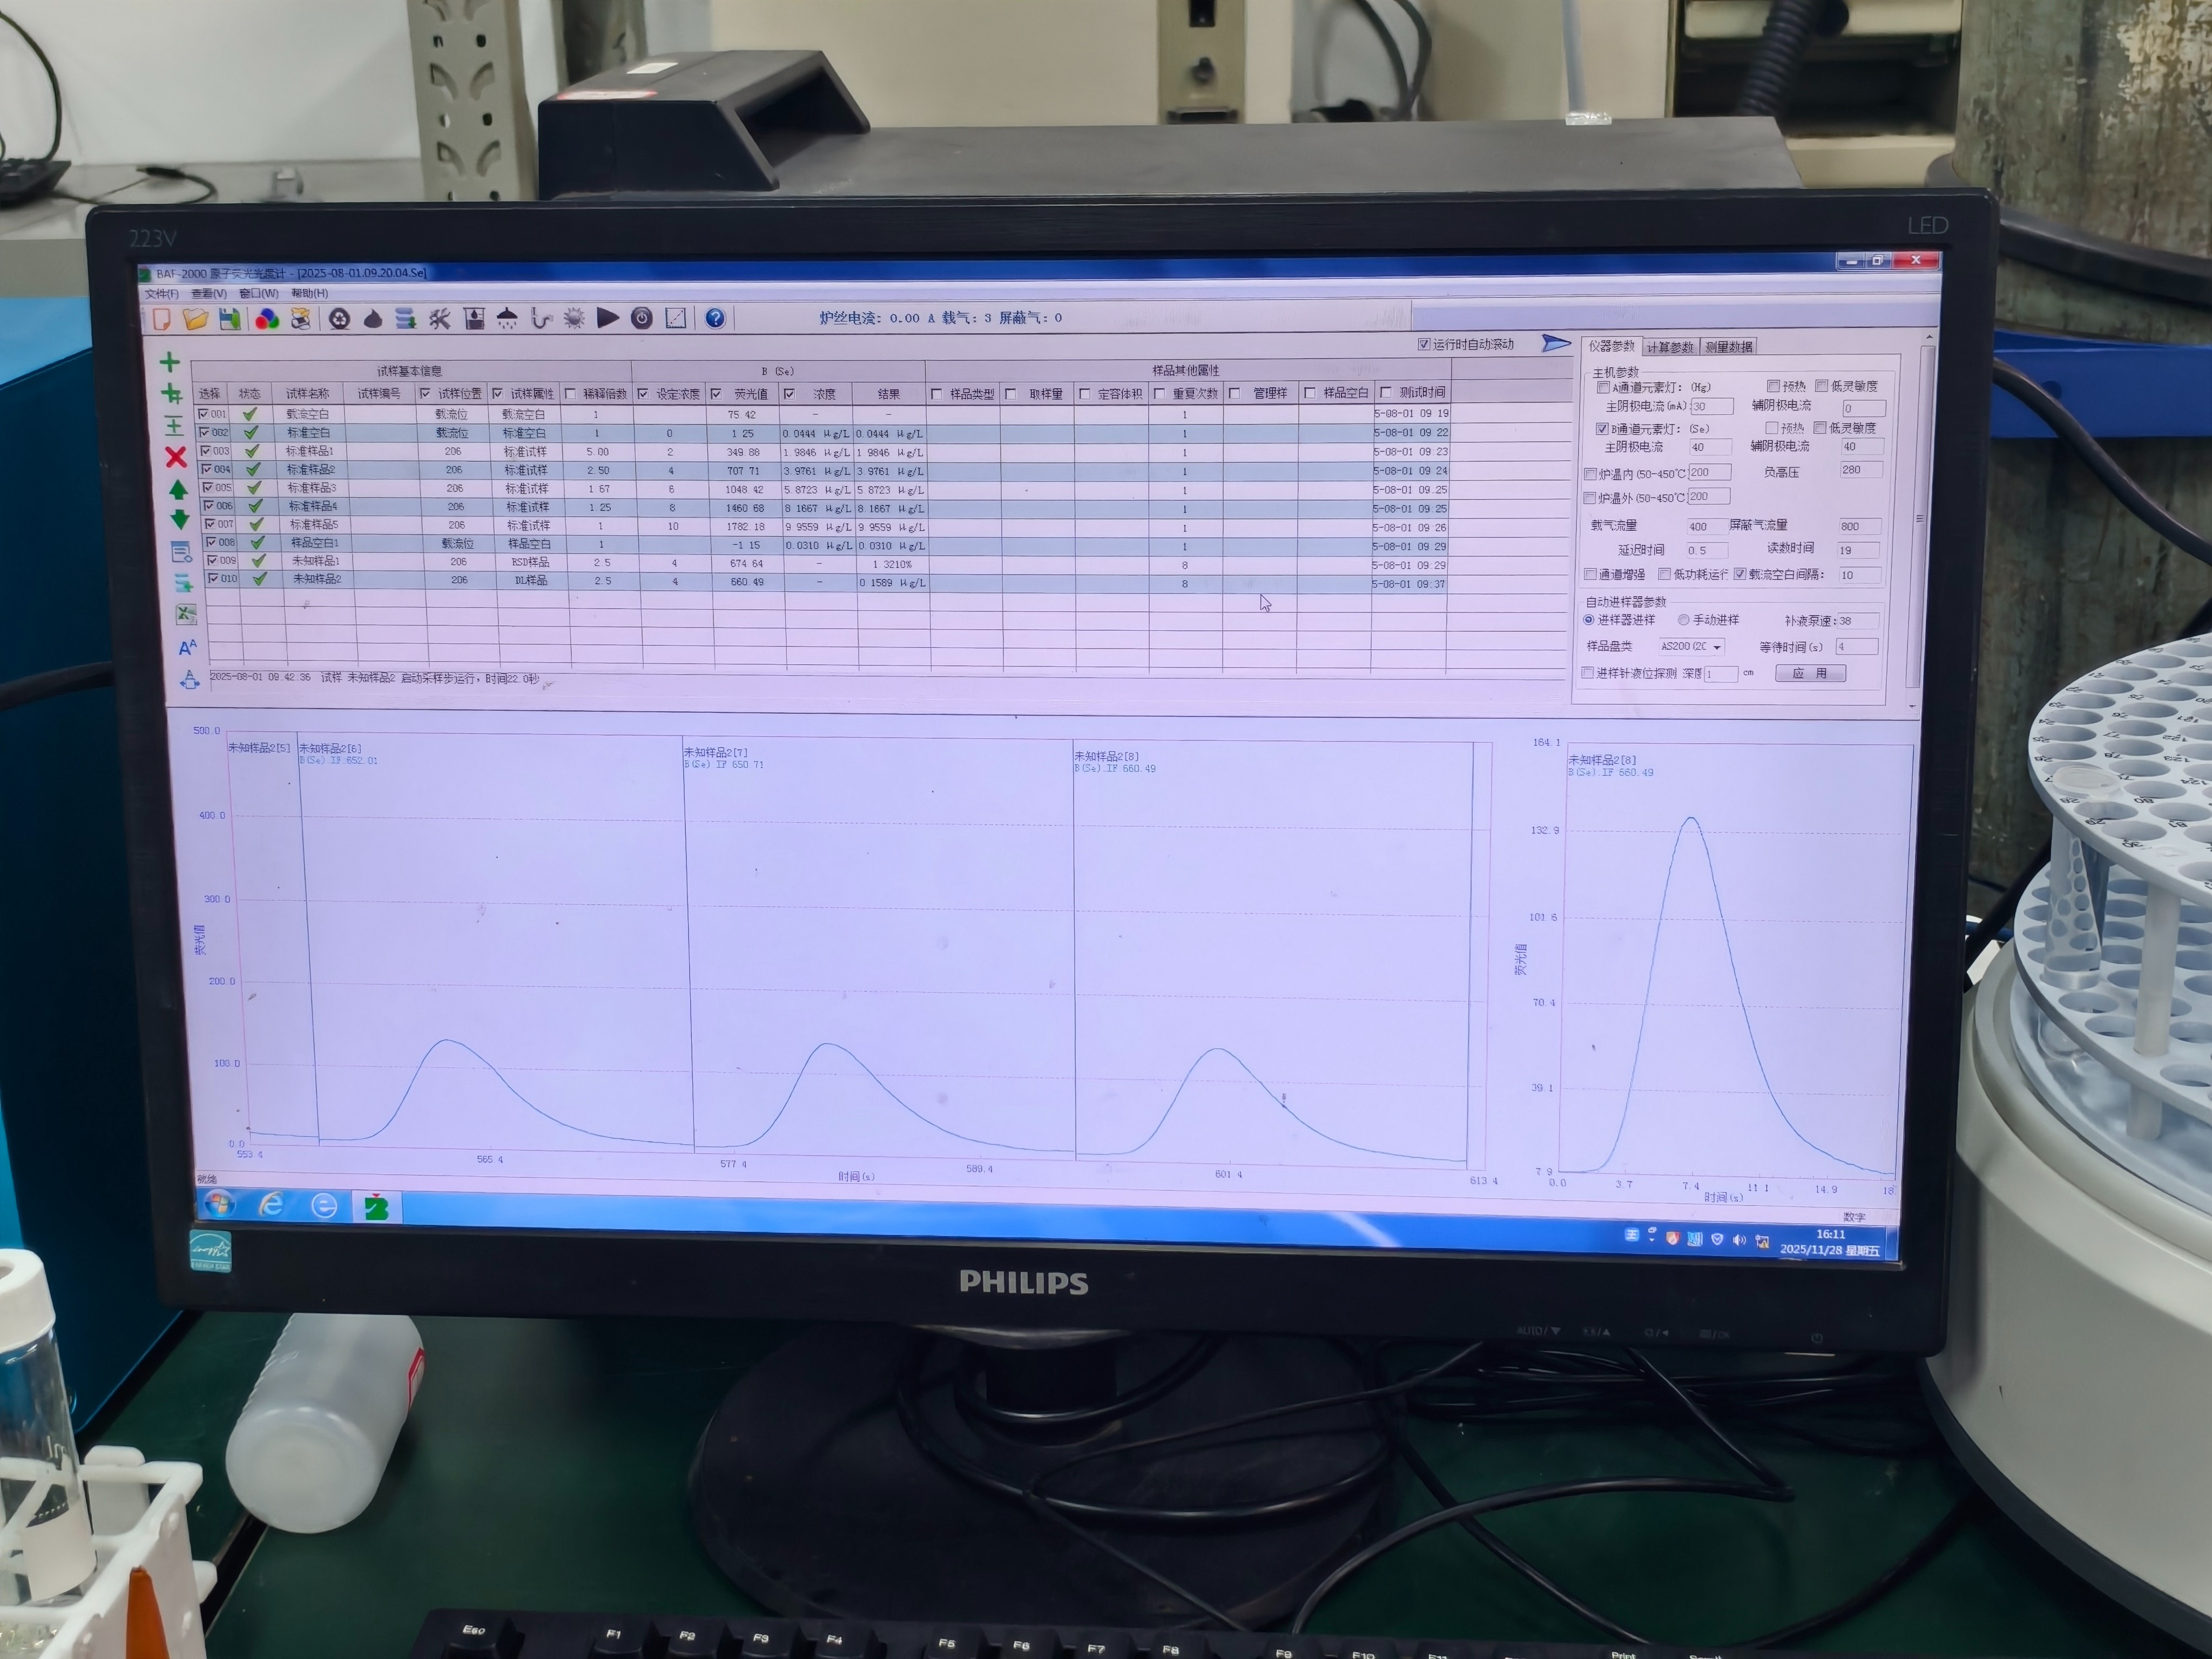Click the blue question mark help icon
2212x1659 pixels.
pyautogui.click(x=715, y=318)
